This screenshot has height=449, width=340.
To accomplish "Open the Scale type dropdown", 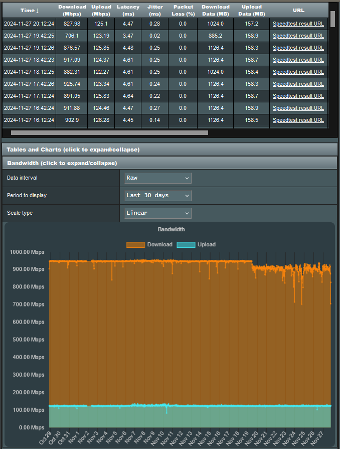I will coord(158,213).
